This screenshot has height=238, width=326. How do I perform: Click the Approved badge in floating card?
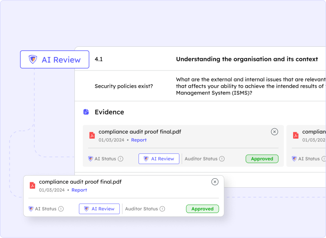point(202,209)
